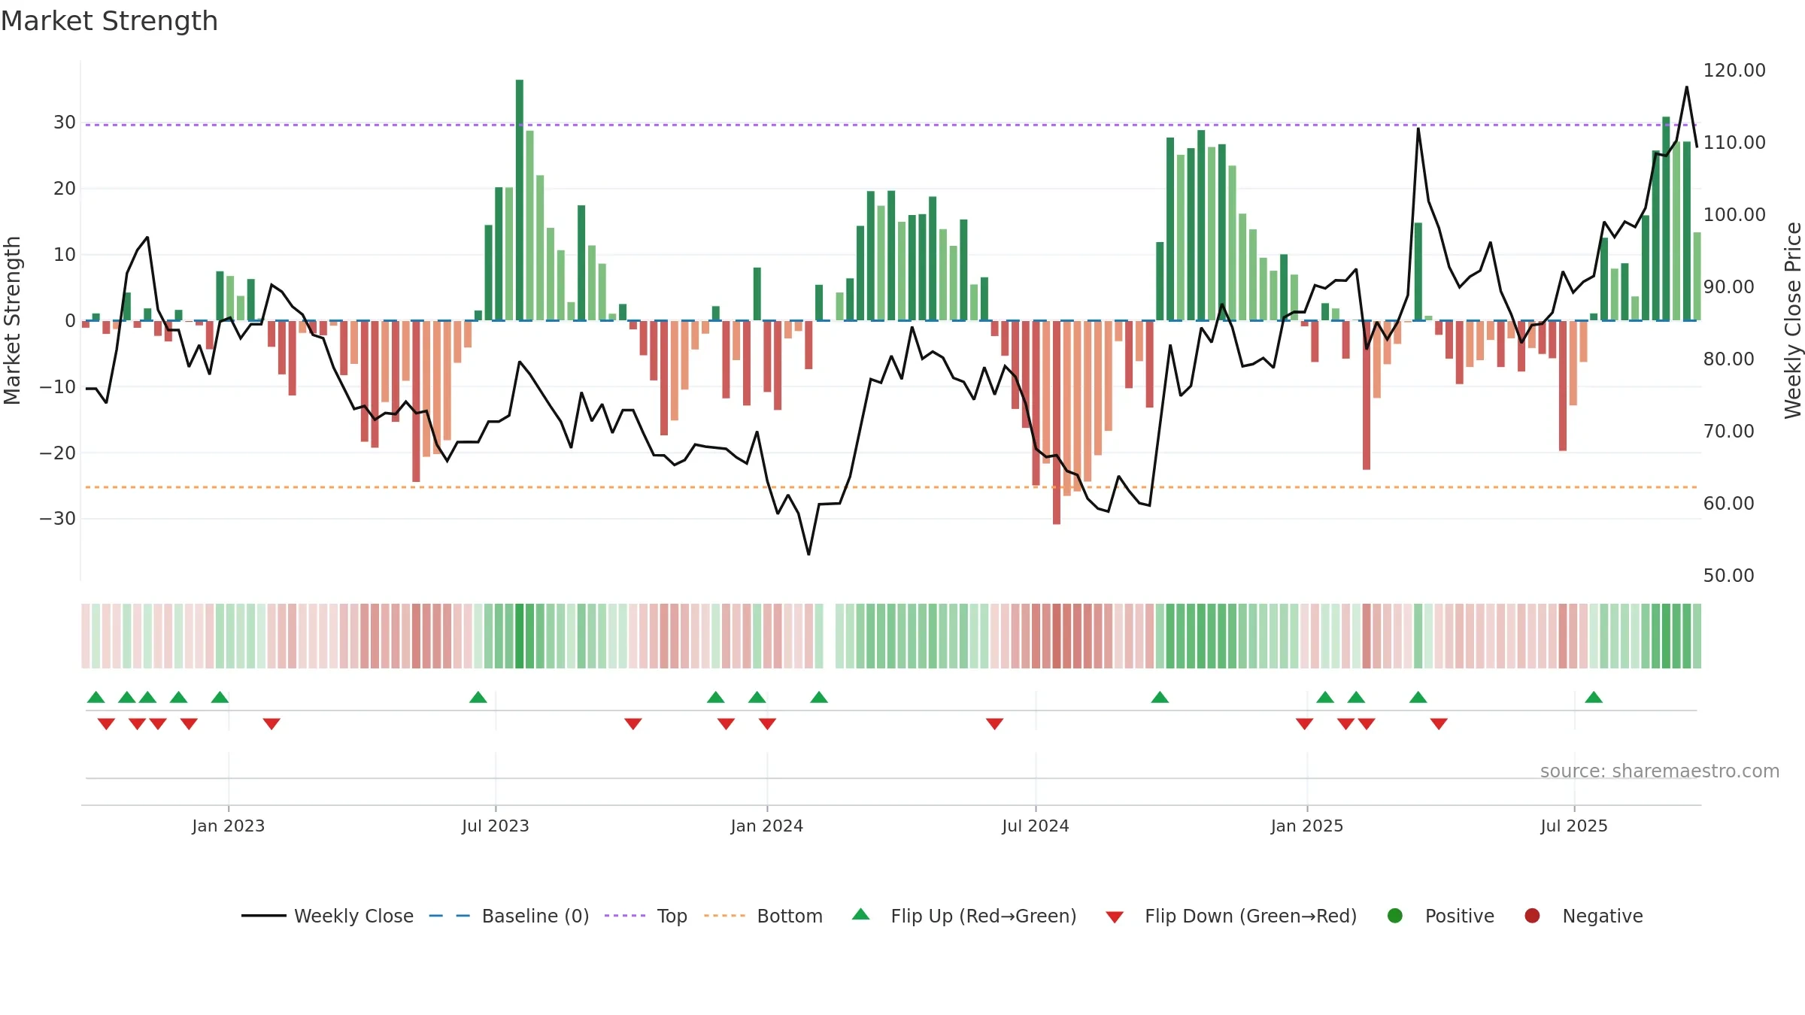This screenshot has width=1805, height=1015.
Task: Click the Jul 2023 x-axis label
Action: pyautogui.click(x=496, y=826)
